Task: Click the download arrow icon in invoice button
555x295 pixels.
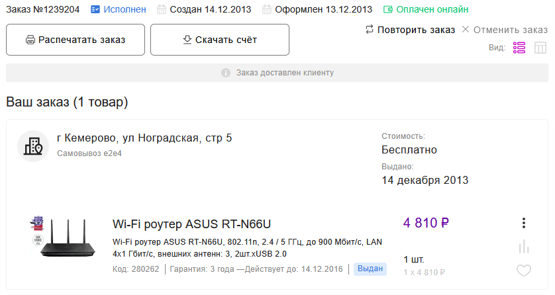Action: point(187,40)
